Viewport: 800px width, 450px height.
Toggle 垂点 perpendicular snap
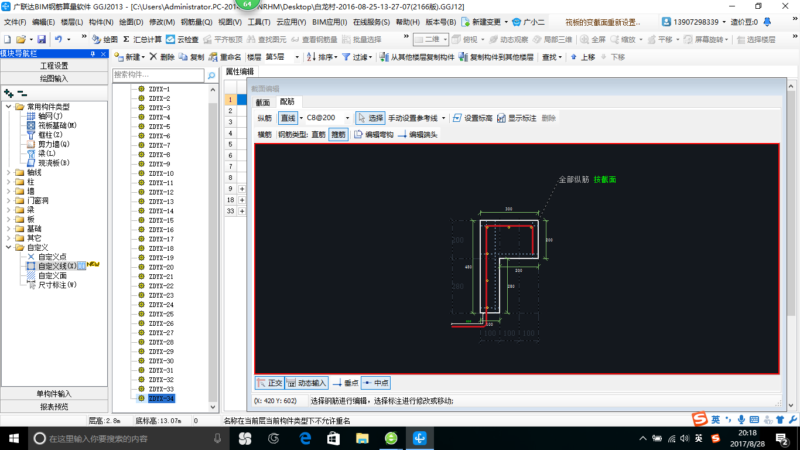click(346, 383)
